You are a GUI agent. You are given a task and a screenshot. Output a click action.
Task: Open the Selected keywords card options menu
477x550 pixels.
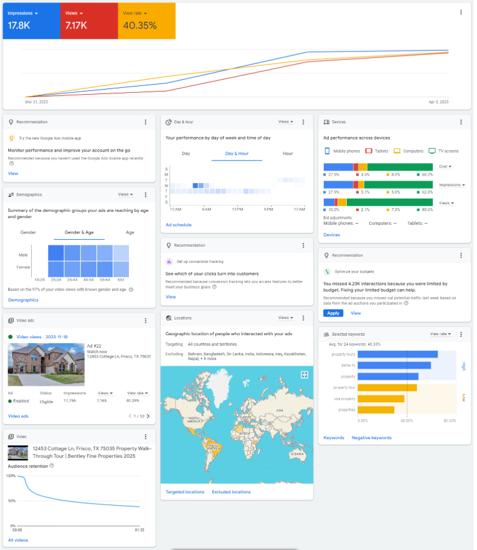pyautogui.click(x=461, y=334)
